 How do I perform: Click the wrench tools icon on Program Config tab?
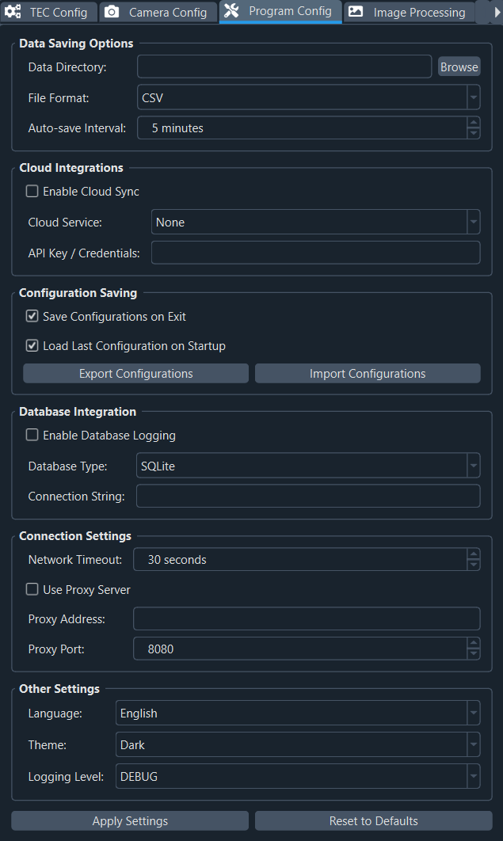click(231, 10)
